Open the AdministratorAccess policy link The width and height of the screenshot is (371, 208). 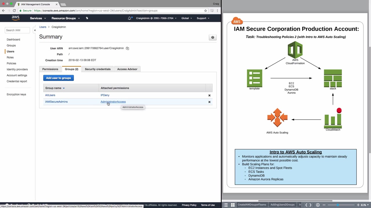[x=113, y=102]
